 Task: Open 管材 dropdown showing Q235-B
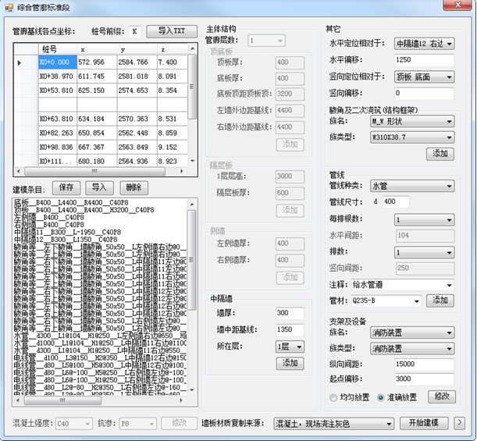pyautogui.click(x=386, y=301)
